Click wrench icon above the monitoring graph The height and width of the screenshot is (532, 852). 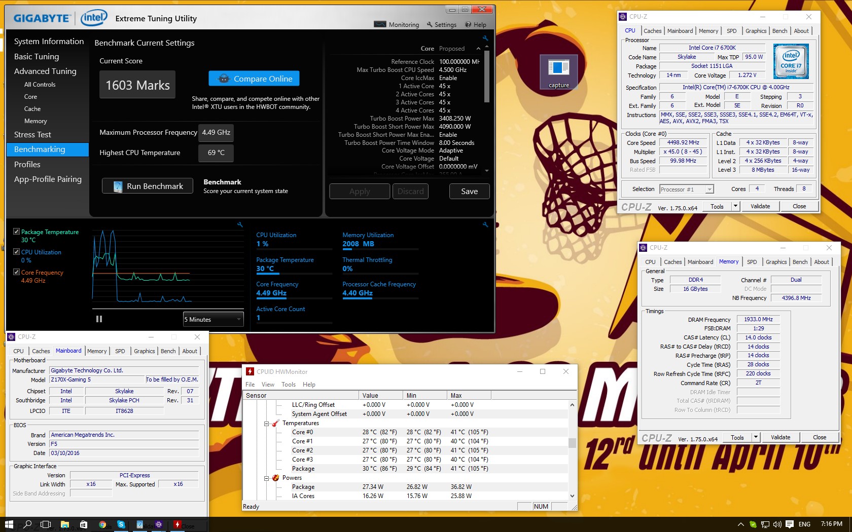240,224
